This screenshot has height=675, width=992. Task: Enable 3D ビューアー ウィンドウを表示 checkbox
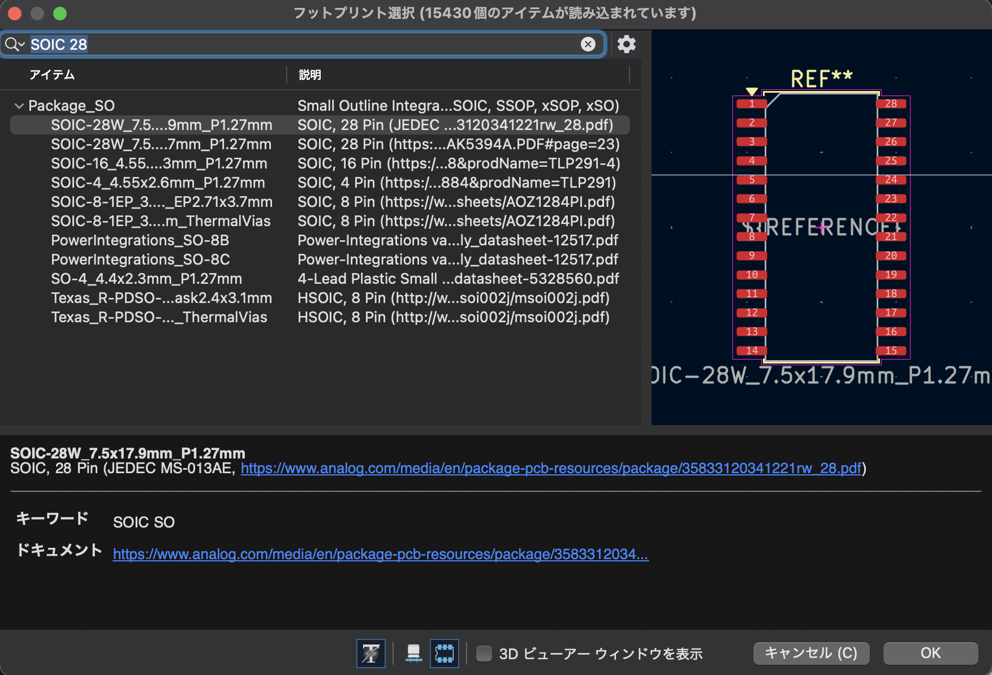(484, 654)
